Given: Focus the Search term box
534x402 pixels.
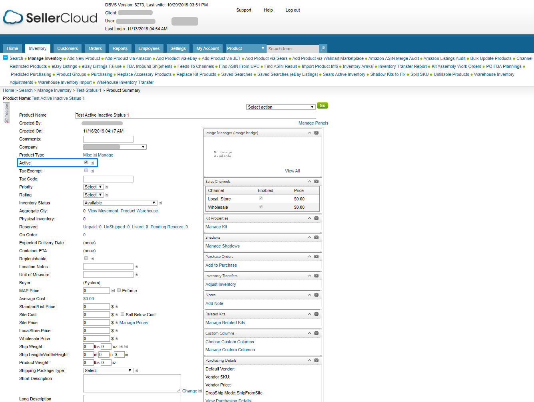Looking at the screenshot, I should pos(293,49).
